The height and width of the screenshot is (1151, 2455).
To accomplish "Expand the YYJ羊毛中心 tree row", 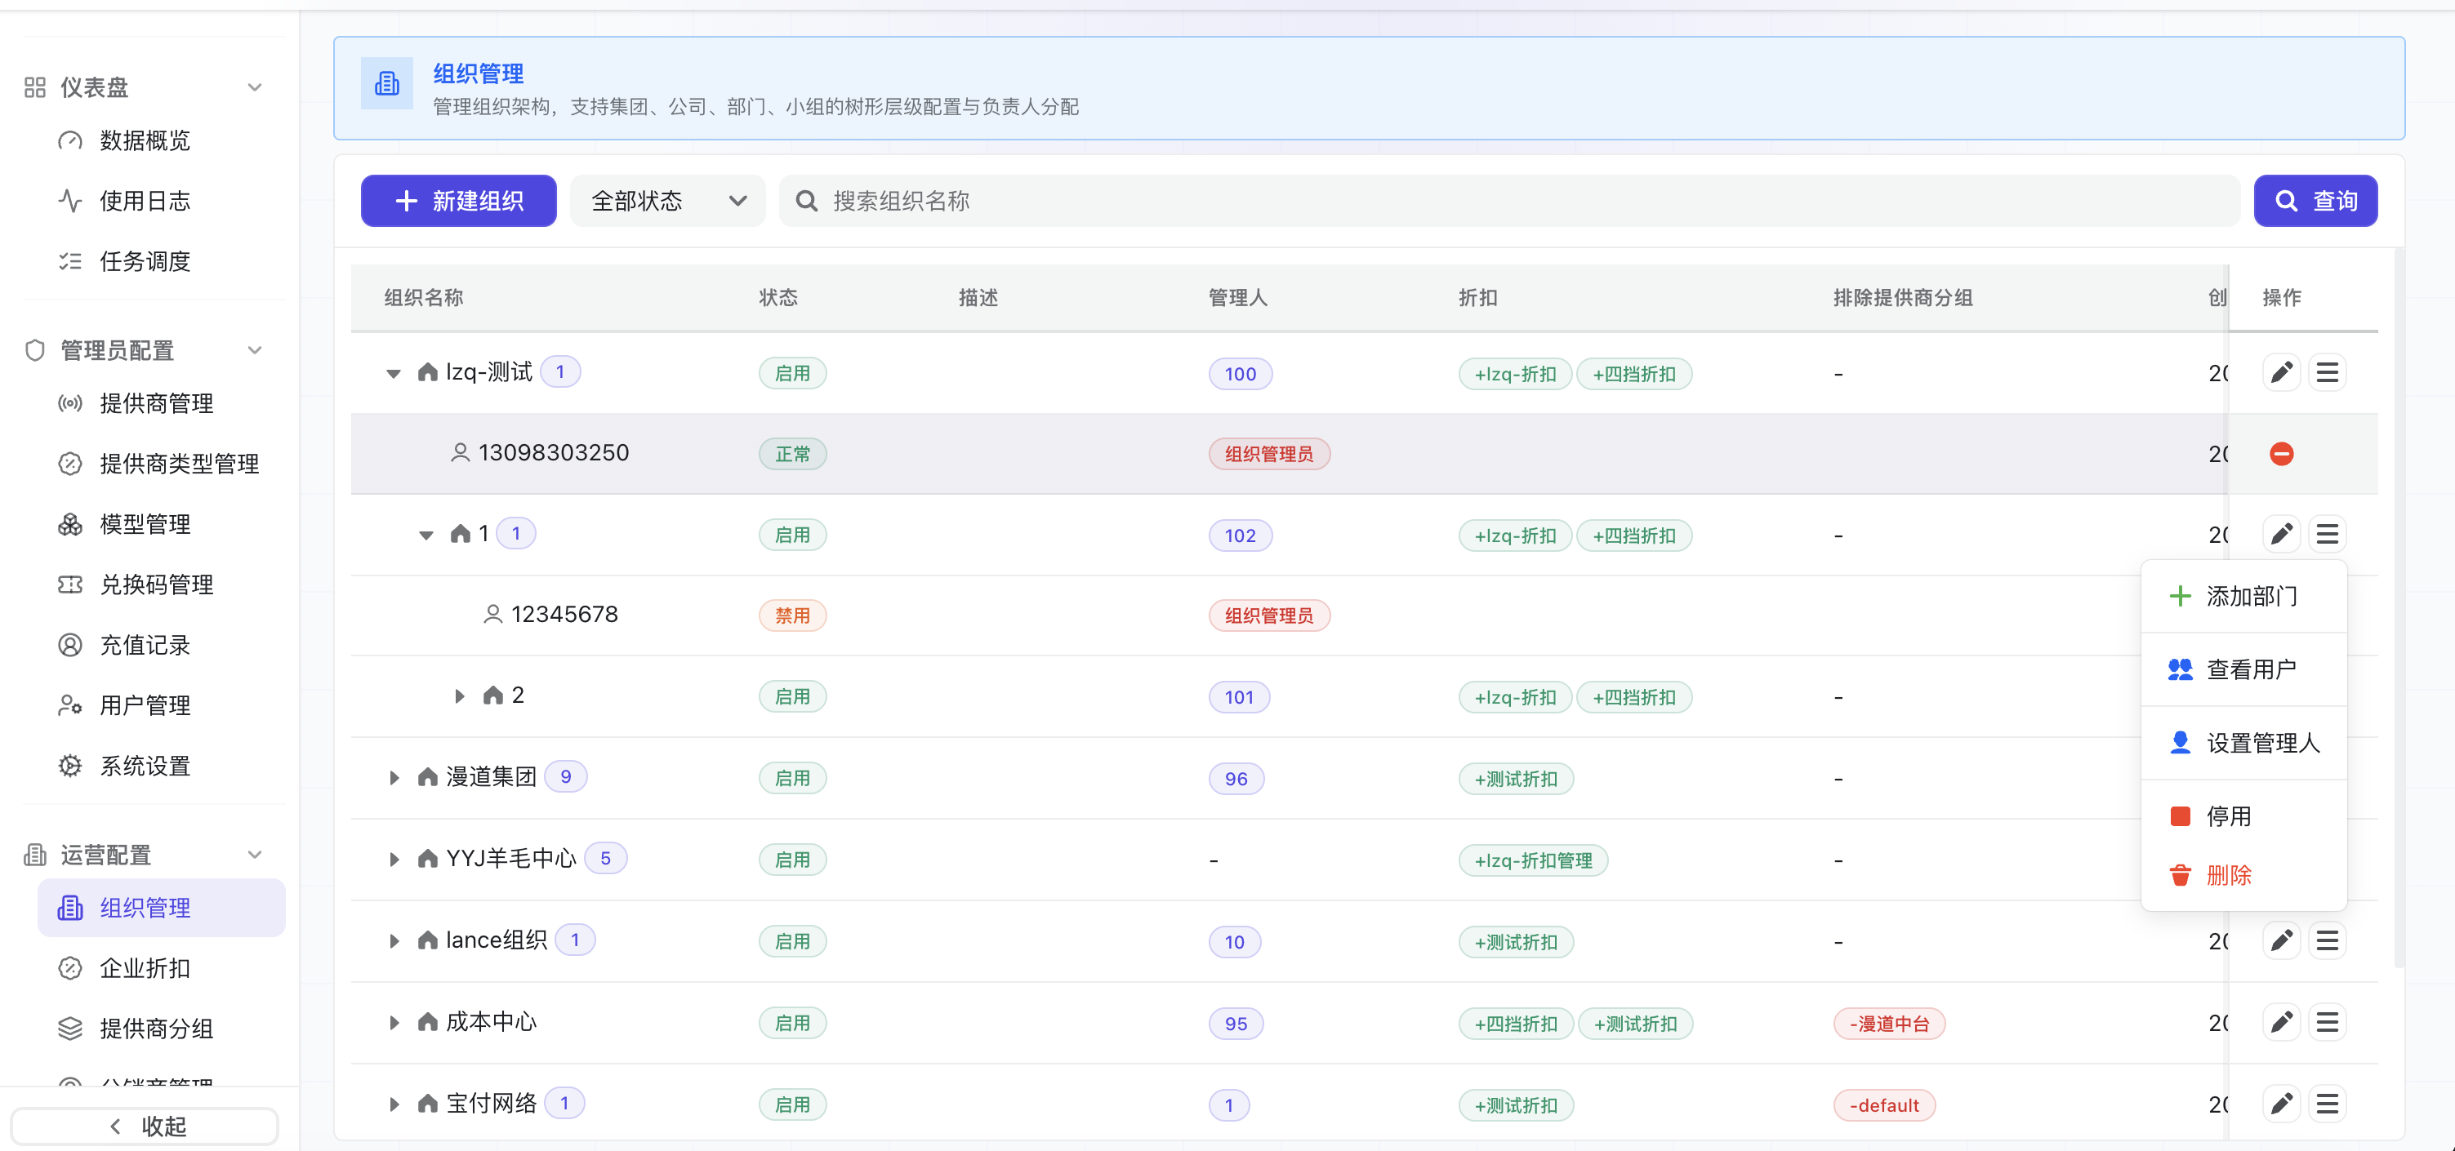I will pyautogui.click(x=394, y=860).
